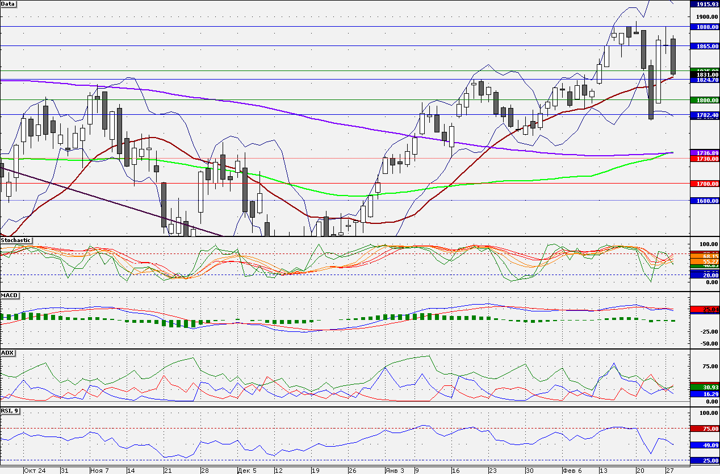The height and width of the screenshot is (474, 720).
Task: Click the 1888.00 resistance level tag
Action: tap(704, 27)
